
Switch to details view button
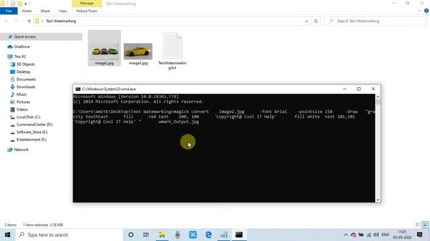[418, 225]
